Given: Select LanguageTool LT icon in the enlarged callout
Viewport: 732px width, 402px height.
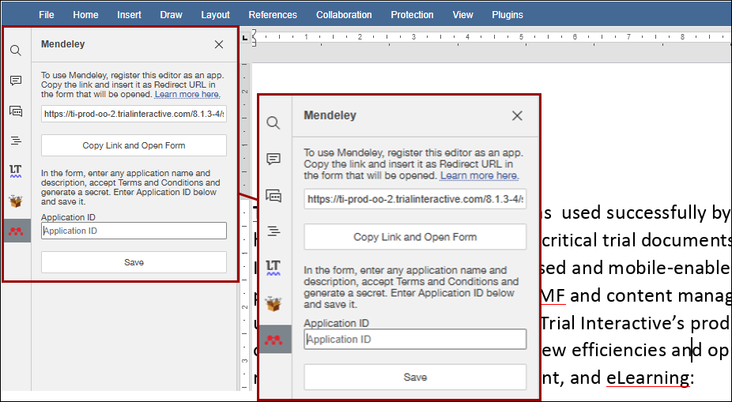Looking at the screenshot, I should (274, 266).
